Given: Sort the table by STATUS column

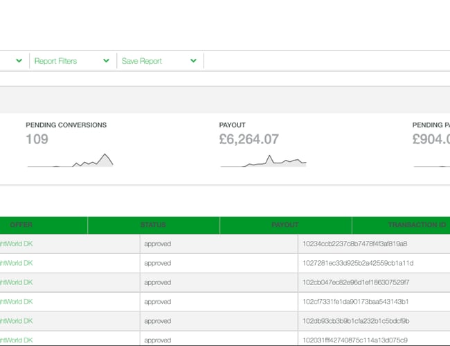Looking at the screenshot, I should pos(153,225).
